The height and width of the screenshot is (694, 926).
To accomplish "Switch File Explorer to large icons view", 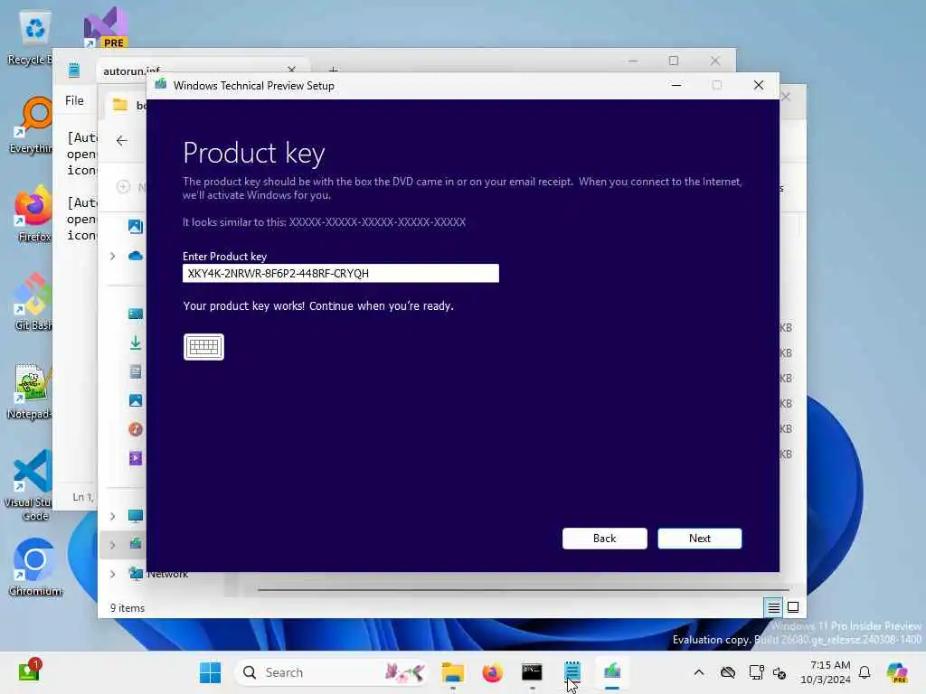I will [793, 607].
